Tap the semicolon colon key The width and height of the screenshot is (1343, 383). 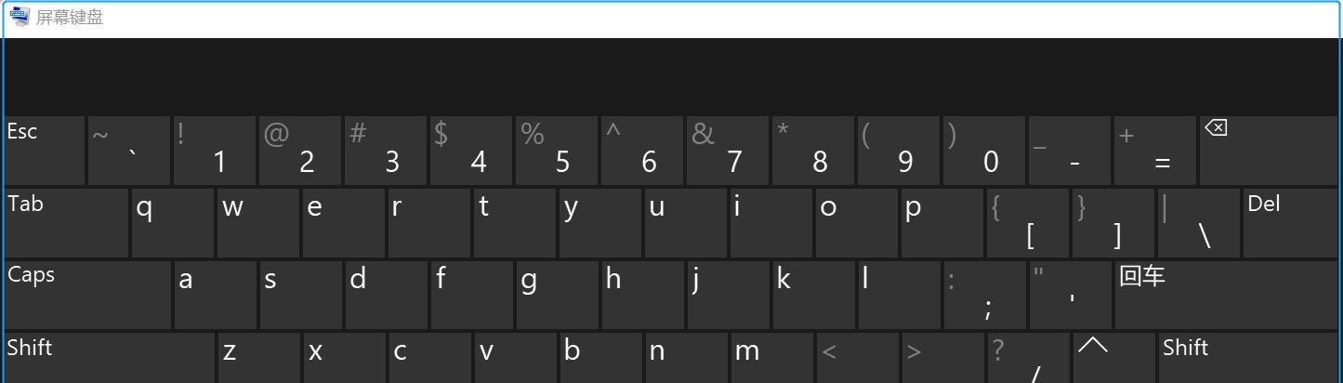(x=985, y=295)
